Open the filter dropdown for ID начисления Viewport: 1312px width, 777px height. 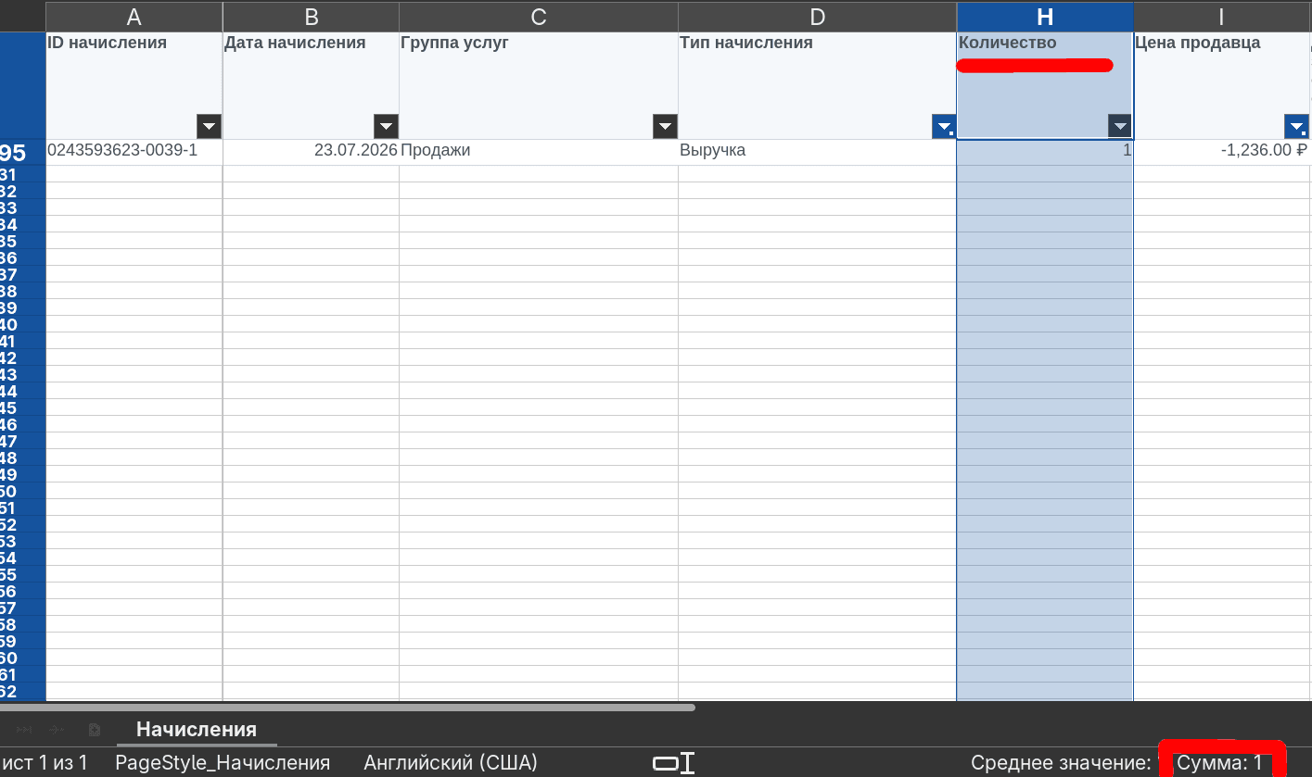[209, 127]
